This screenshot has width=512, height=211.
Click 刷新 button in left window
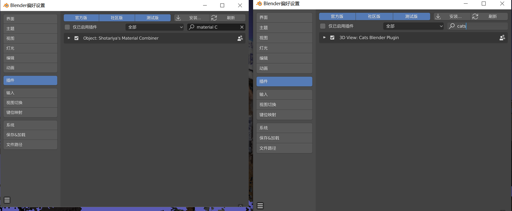click(x=228, y=18)
